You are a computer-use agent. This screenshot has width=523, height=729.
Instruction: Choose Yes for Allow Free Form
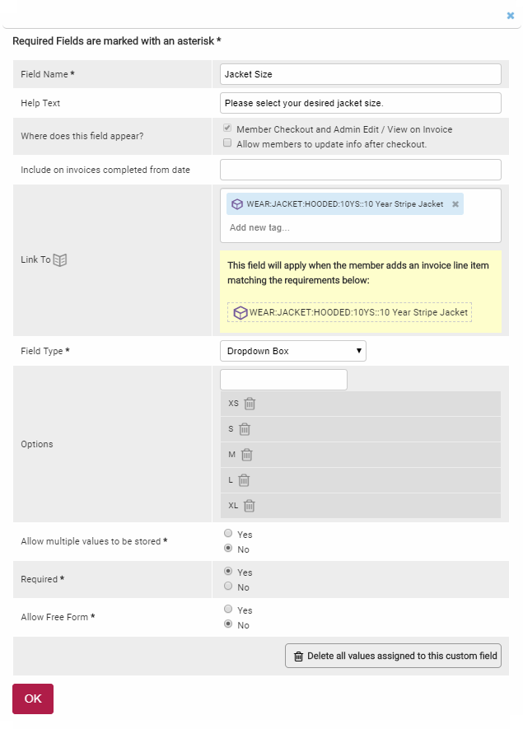tap(228, 610)
